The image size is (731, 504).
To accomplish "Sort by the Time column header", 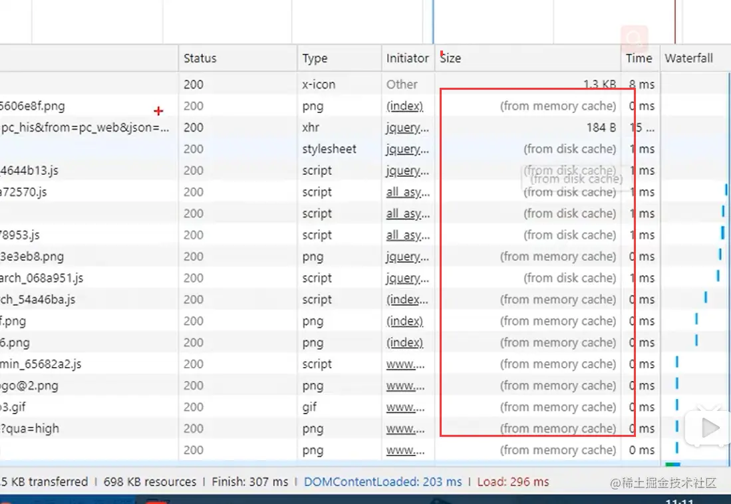I will click(x=640, y=59).
